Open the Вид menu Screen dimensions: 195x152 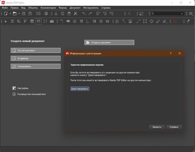pos(23,8)
